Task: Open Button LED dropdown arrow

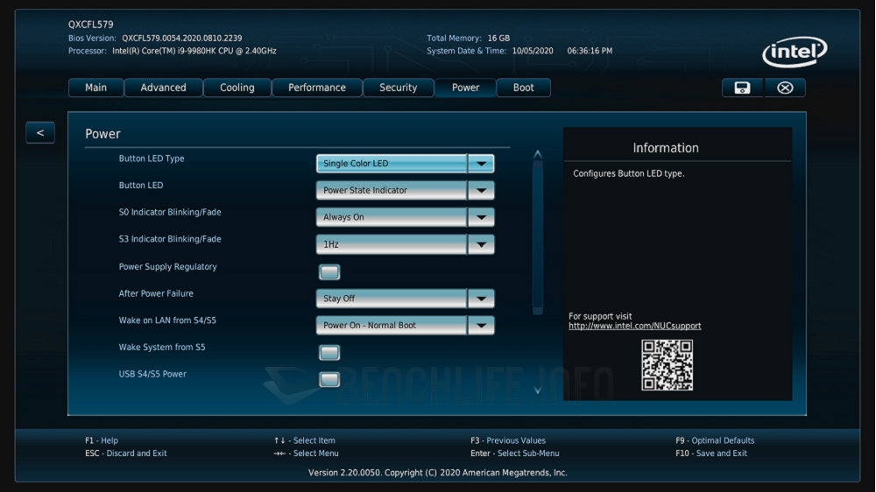Action: (x=481, y=191)
